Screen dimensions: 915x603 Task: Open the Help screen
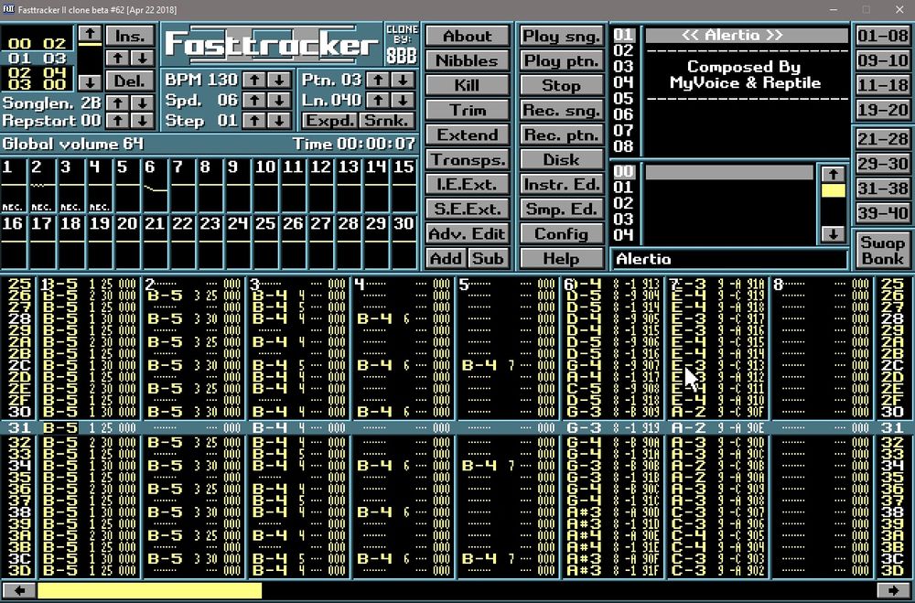[562, 259]
